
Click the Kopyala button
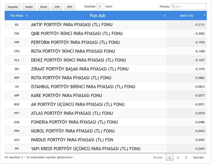13,7
